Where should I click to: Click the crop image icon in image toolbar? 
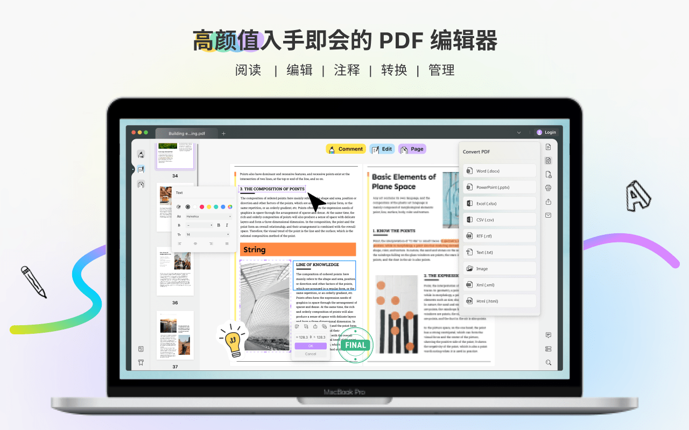pos(306,326)
